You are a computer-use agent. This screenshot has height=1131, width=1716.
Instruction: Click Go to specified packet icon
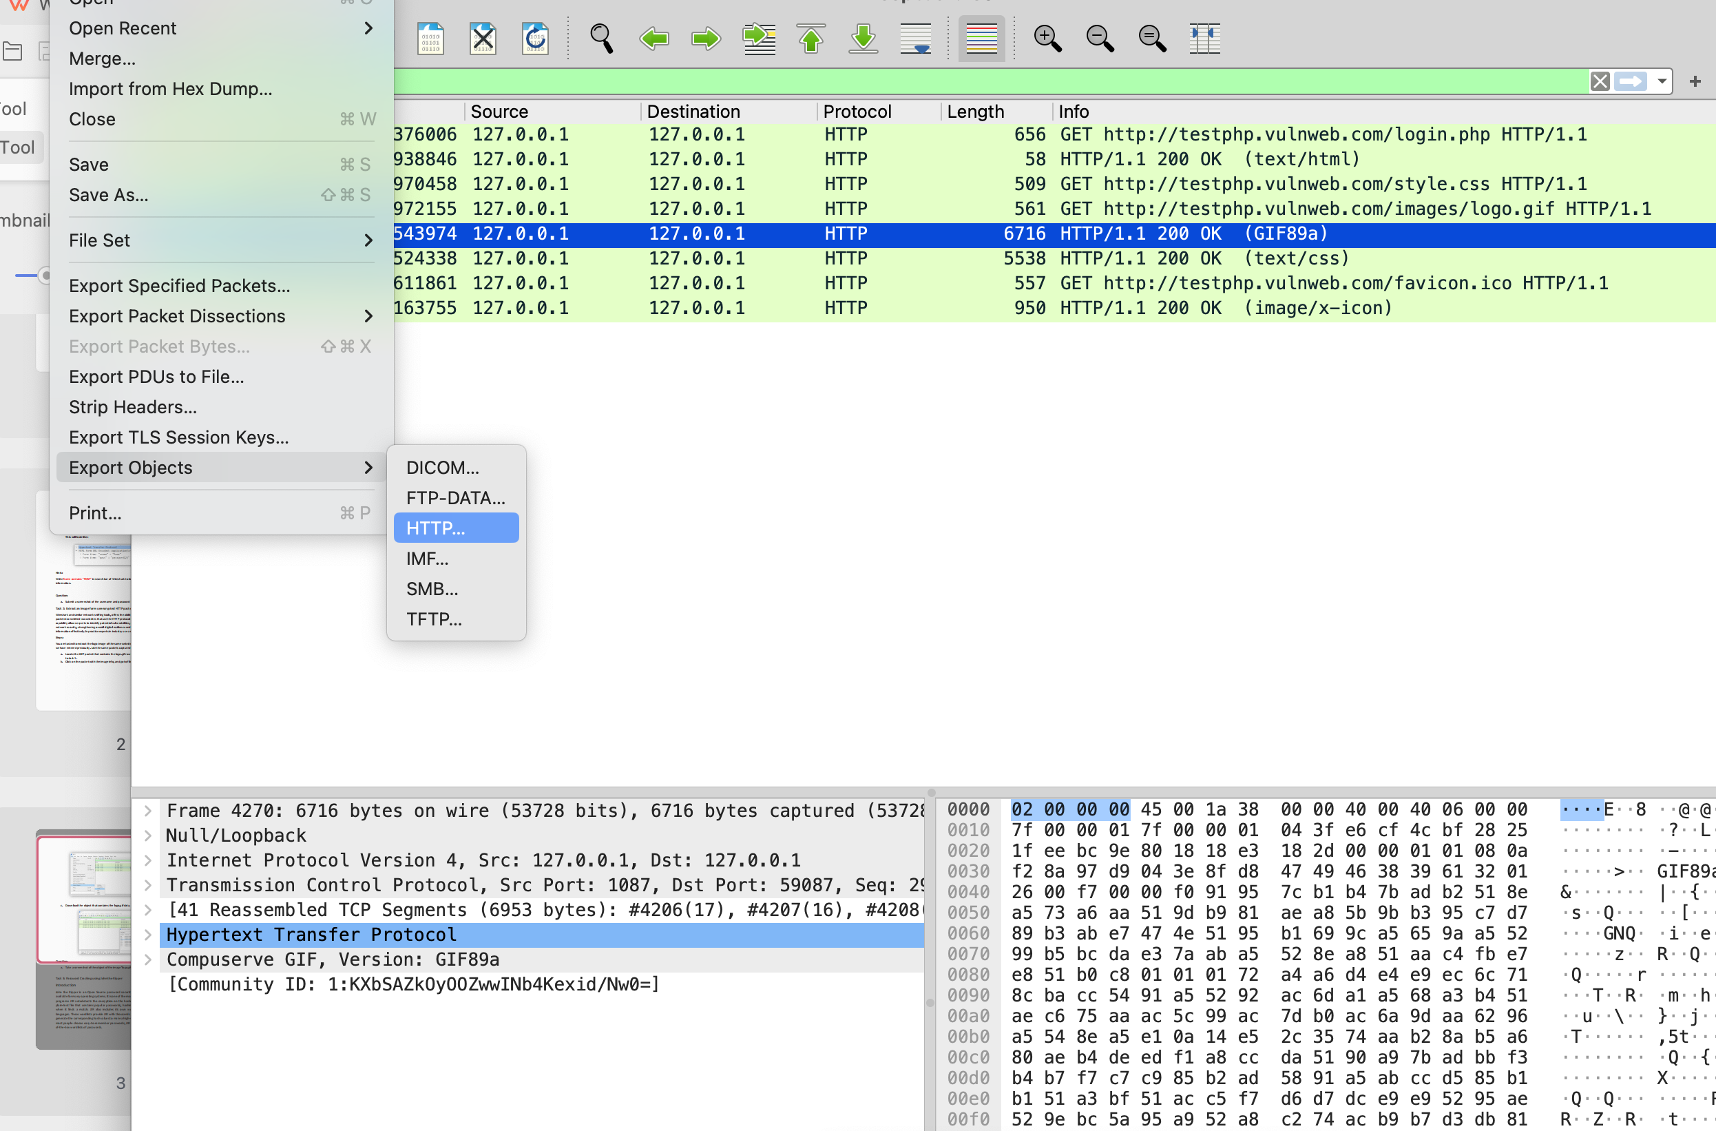pyautogui.click(x=760, y=39)
